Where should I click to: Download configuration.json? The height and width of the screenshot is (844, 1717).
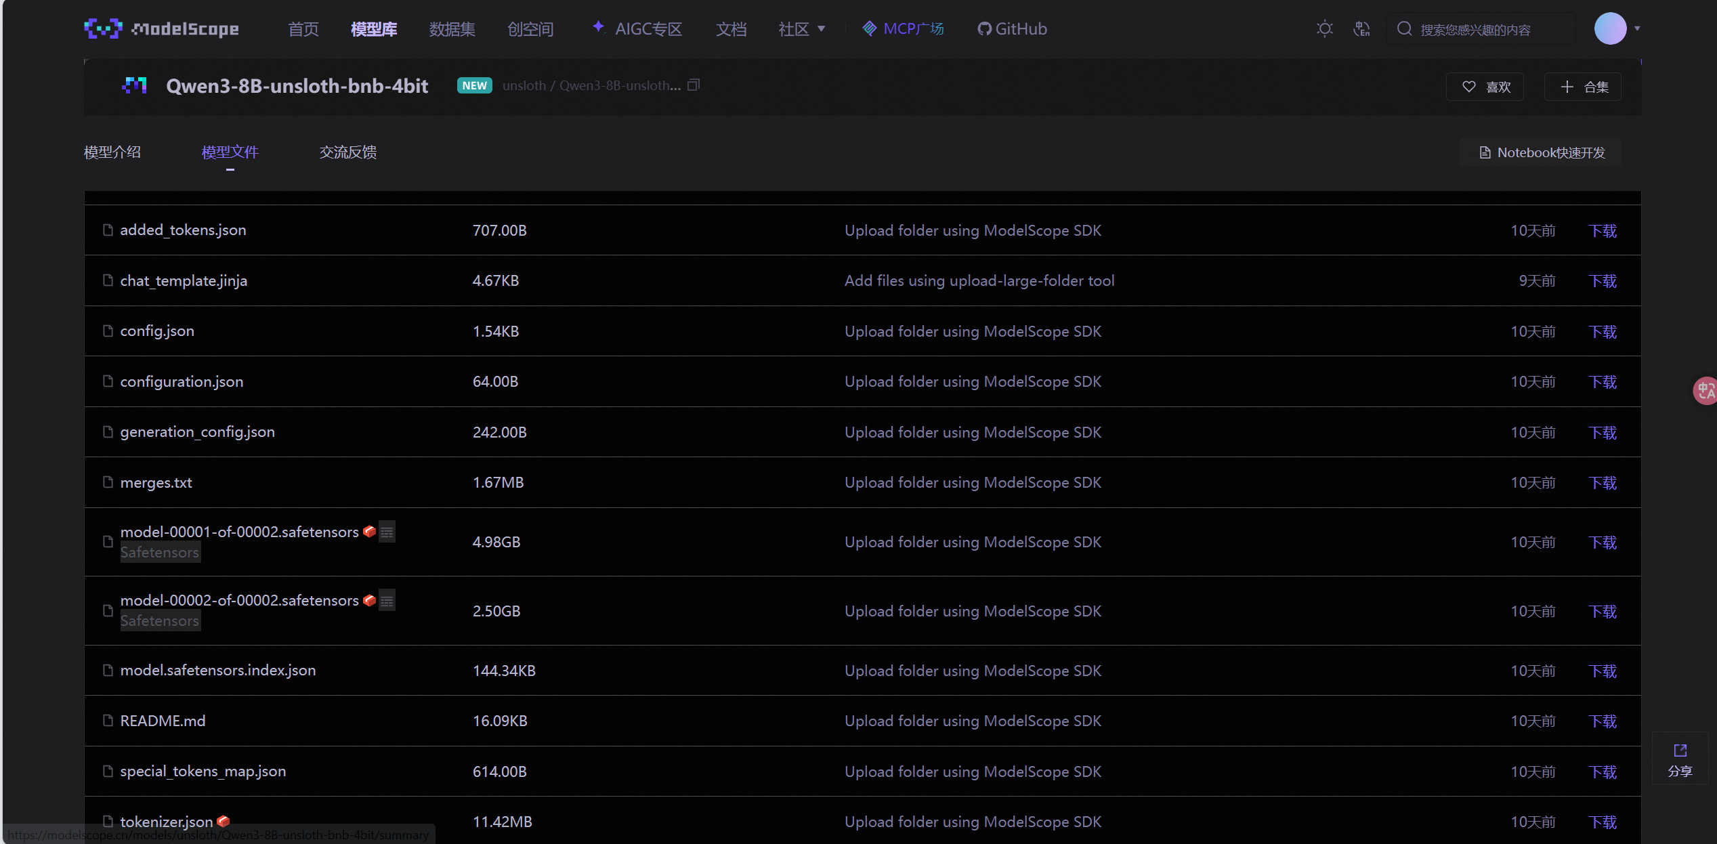1603,382
